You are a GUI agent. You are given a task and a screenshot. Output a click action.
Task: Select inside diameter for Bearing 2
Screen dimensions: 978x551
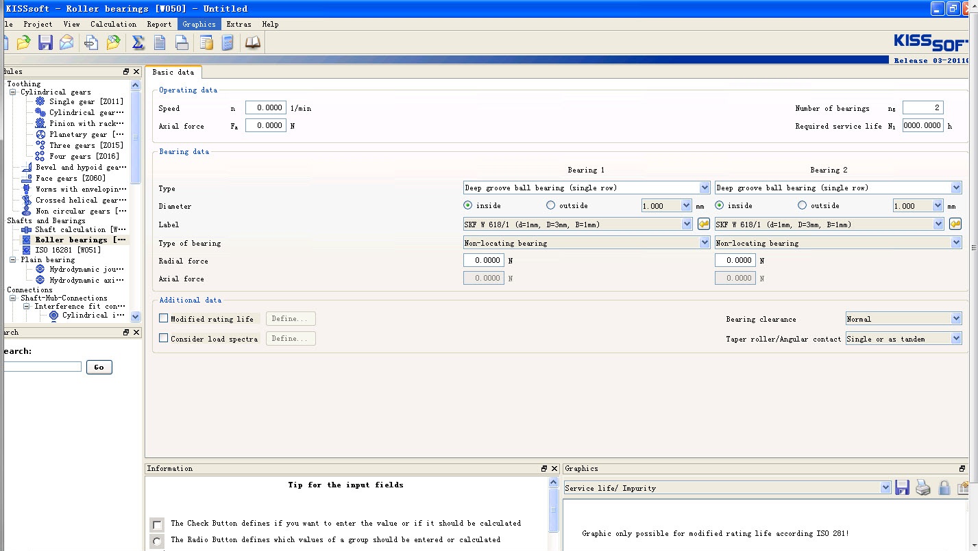(x=720, y=205)
